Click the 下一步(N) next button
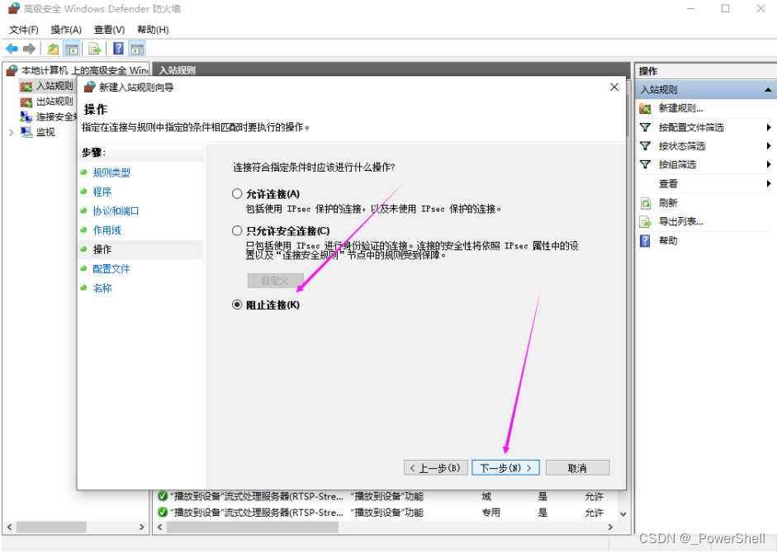 pyautogui.click(x=505, y=468)
